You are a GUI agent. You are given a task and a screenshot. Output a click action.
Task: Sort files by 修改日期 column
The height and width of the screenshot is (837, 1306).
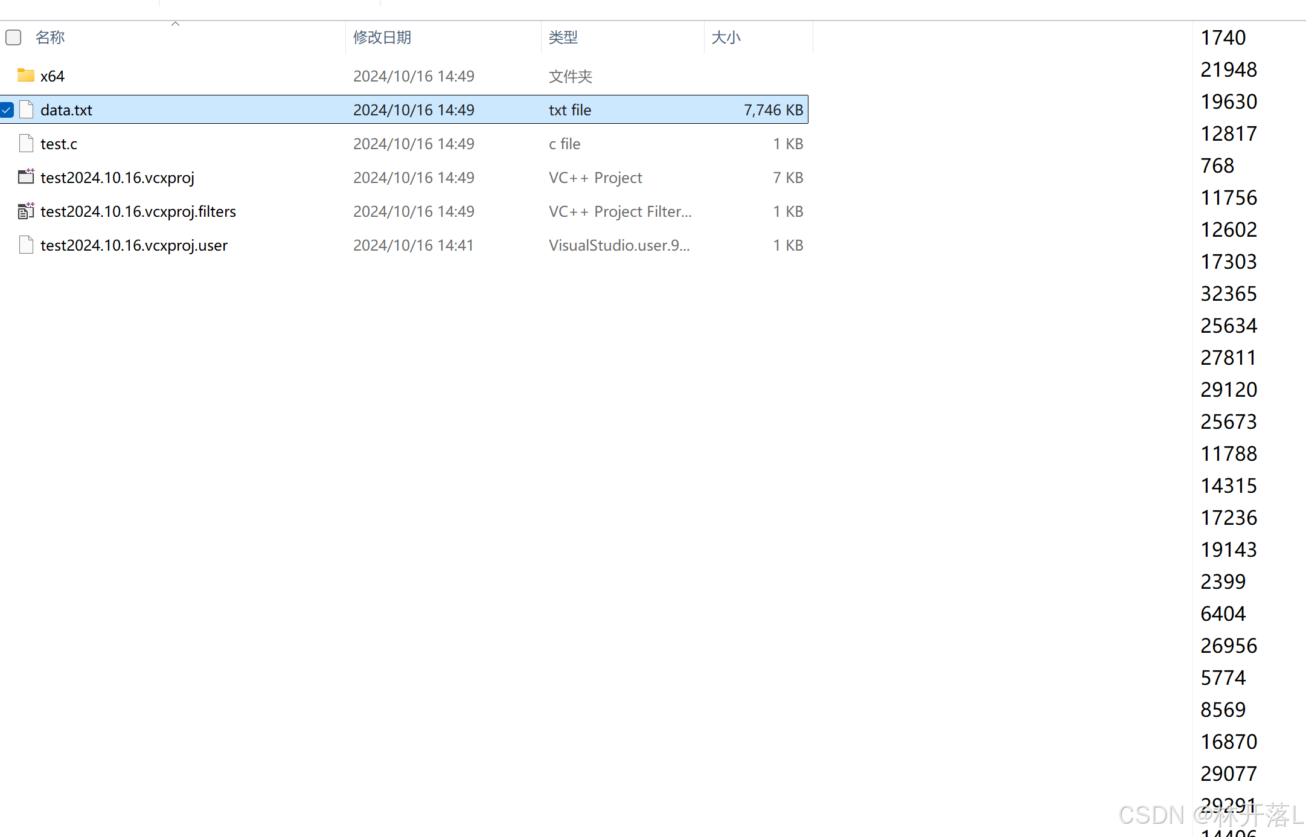coord(382,37)
